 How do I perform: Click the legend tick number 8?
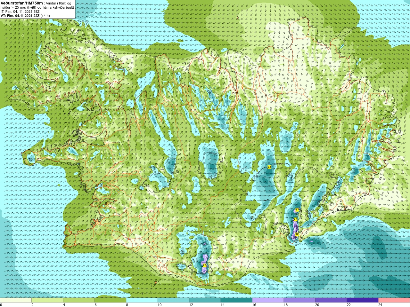(x=127, y=305)
